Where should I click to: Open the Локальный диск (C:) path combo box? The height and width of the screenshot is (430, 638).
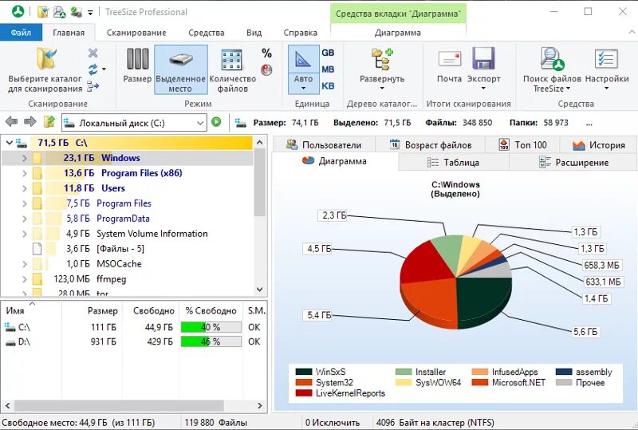click(x=134, y=123)
